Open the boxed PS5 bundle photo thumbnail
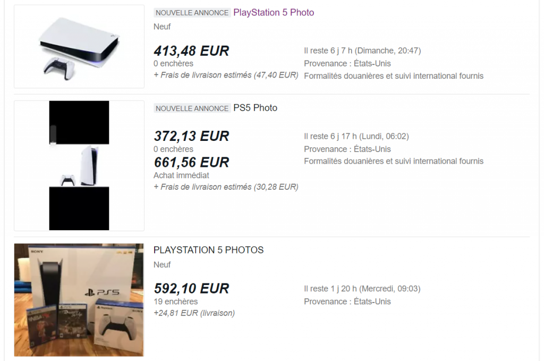544x361 pixels. point(79,300)
